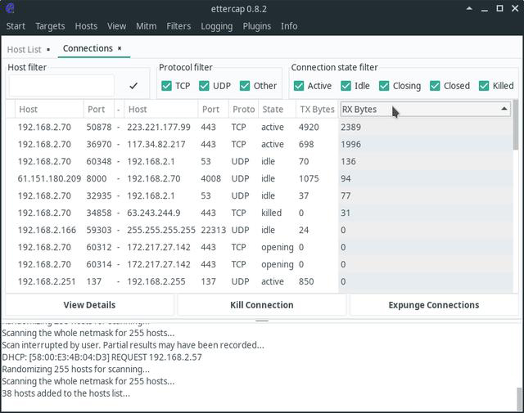Click the Kill Connection button

[x=261, y=305]
